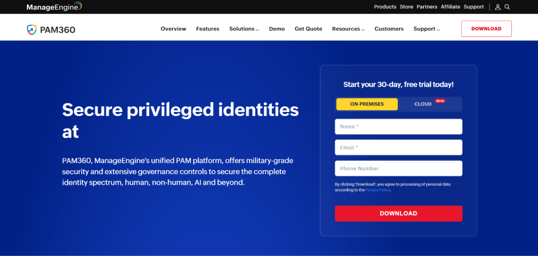The width and height of the screenshot is (538, 256).
Task: Open the user account icon
Action: [x=498, y=7]
